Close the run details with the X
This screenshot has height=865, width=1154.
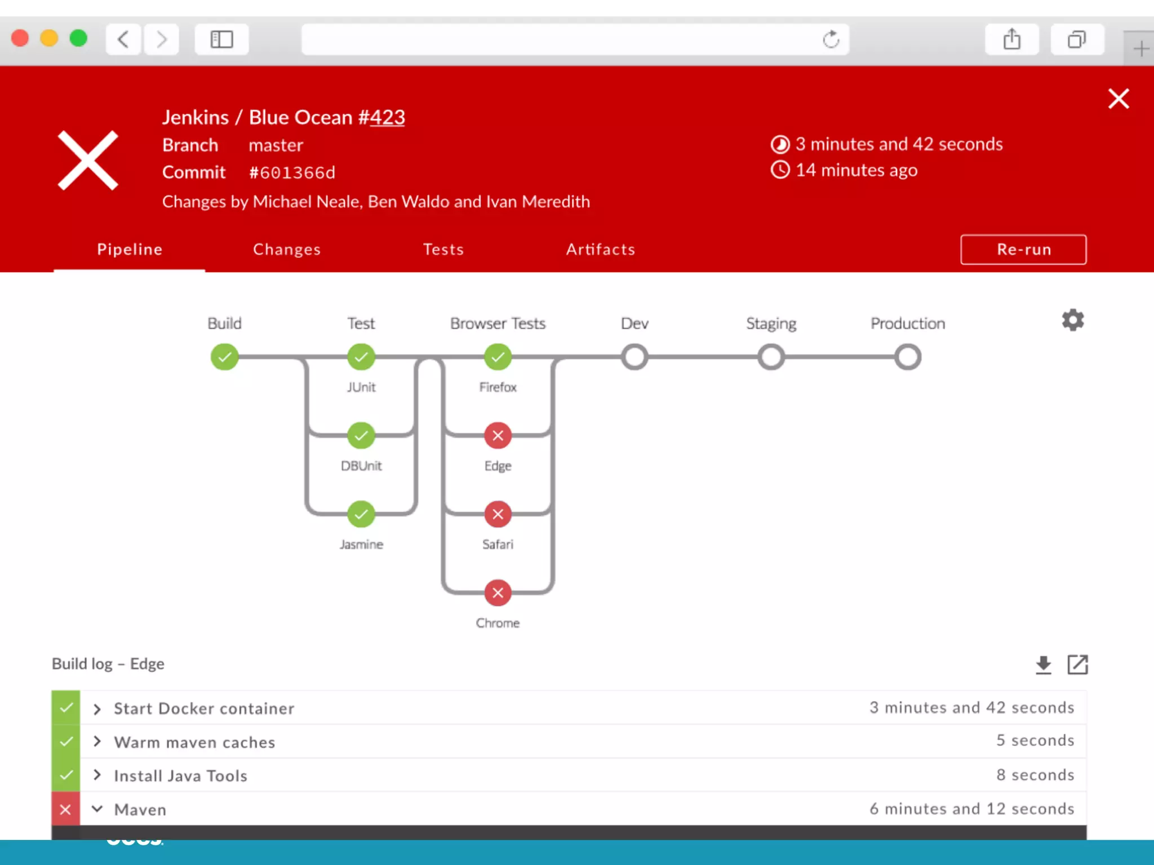(1118, 99)
